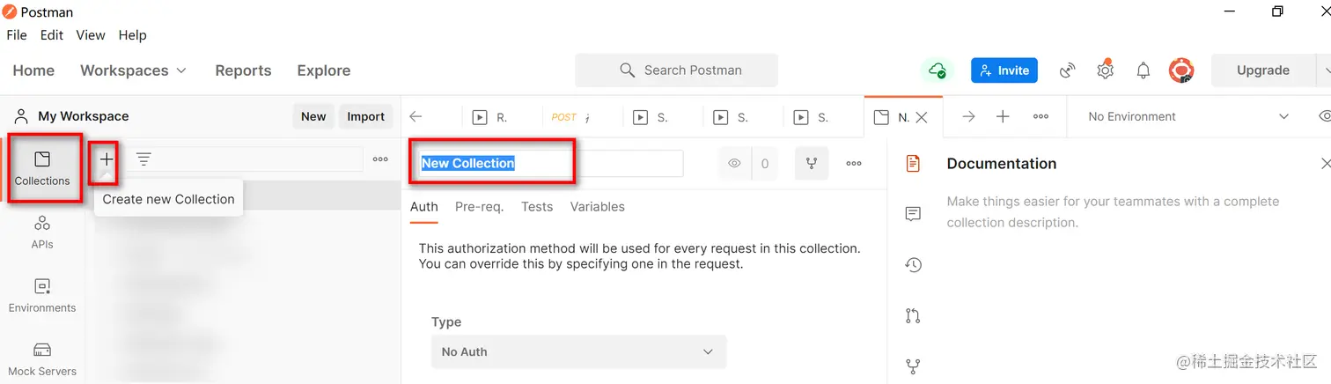Image resolution: width=1331 pixels, height=384 pixels.
Task: Click the collection description placeholder text
Action: pos(1113,212)
